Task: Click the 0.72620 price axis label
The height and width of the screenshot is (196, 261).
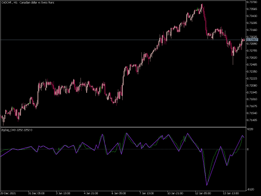Action: click(252, 57)
